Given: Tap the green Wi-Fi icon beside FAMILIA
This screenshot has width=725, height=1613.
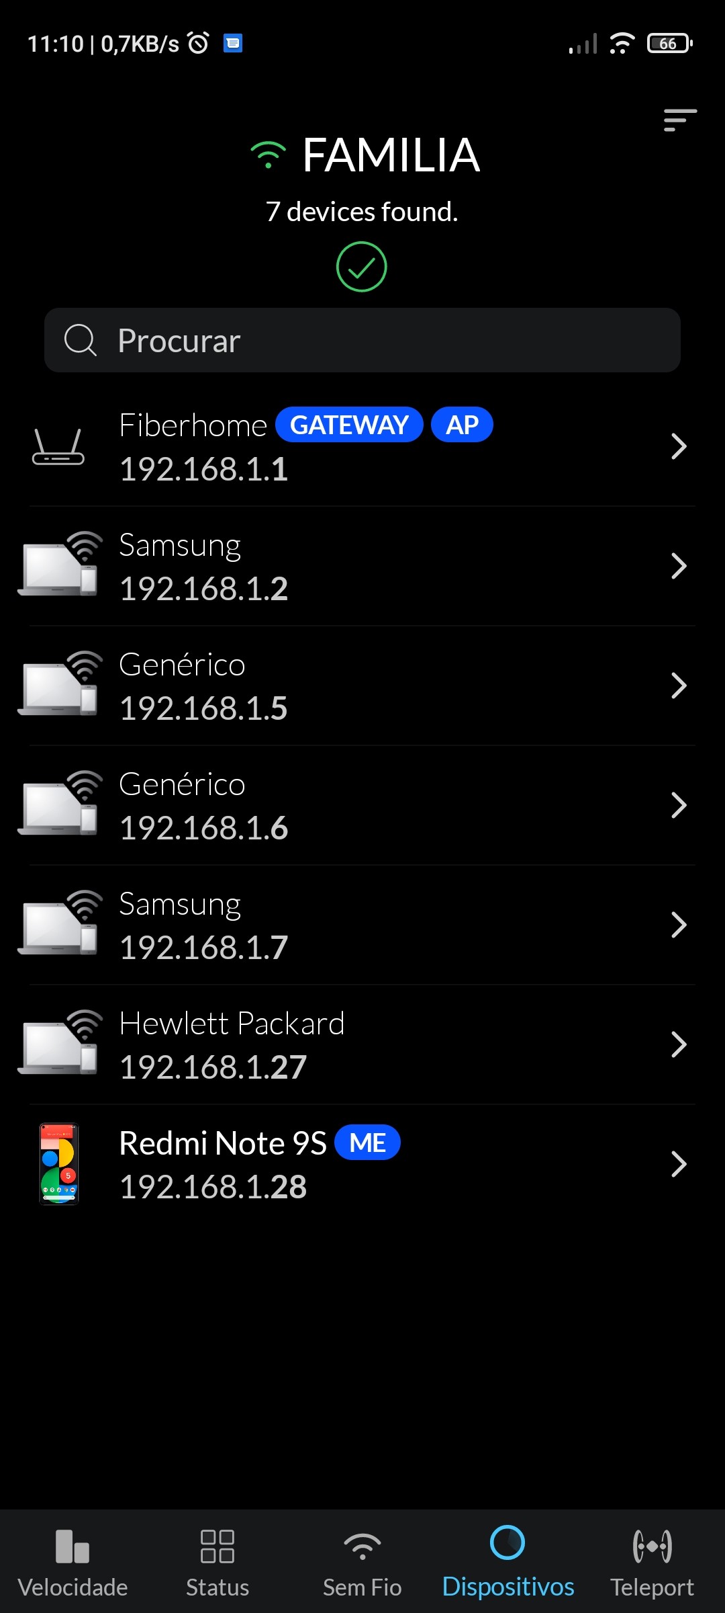Looking at the screenshot, I should click(268, 155).
